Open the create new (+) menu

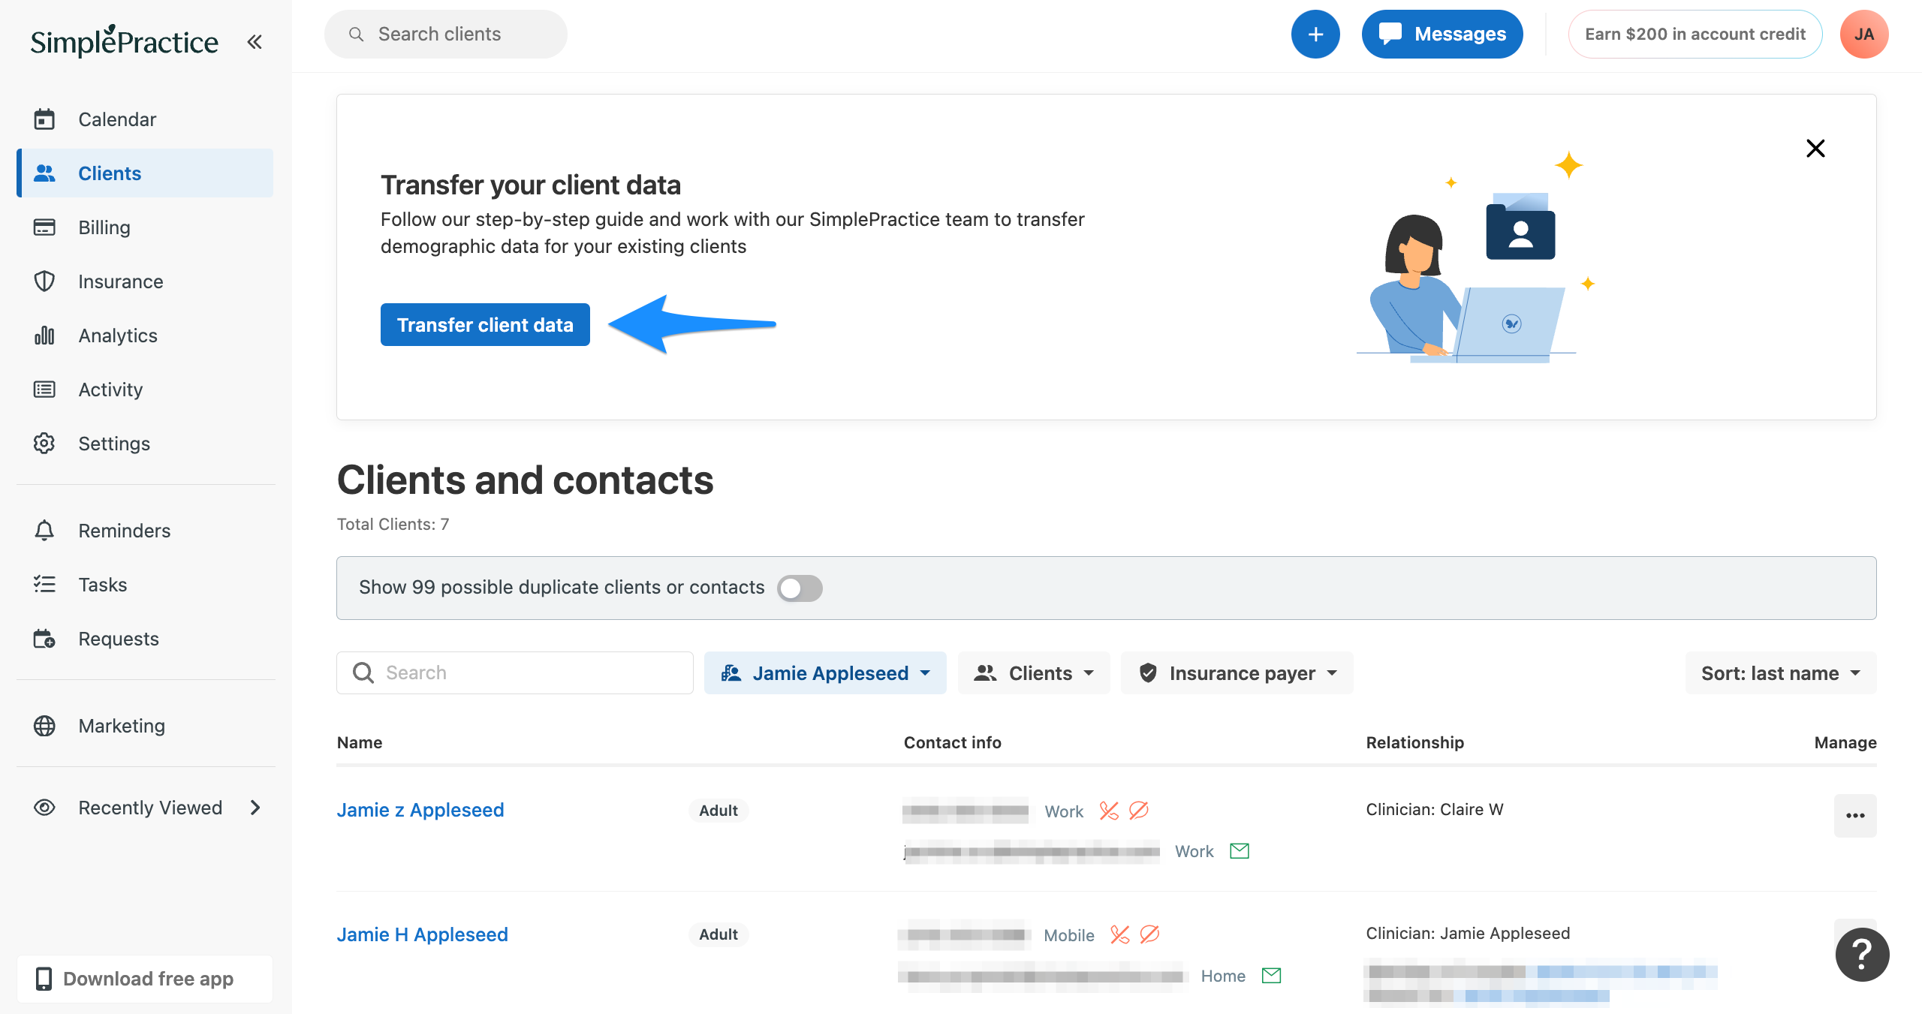(x=1315, y=34)
